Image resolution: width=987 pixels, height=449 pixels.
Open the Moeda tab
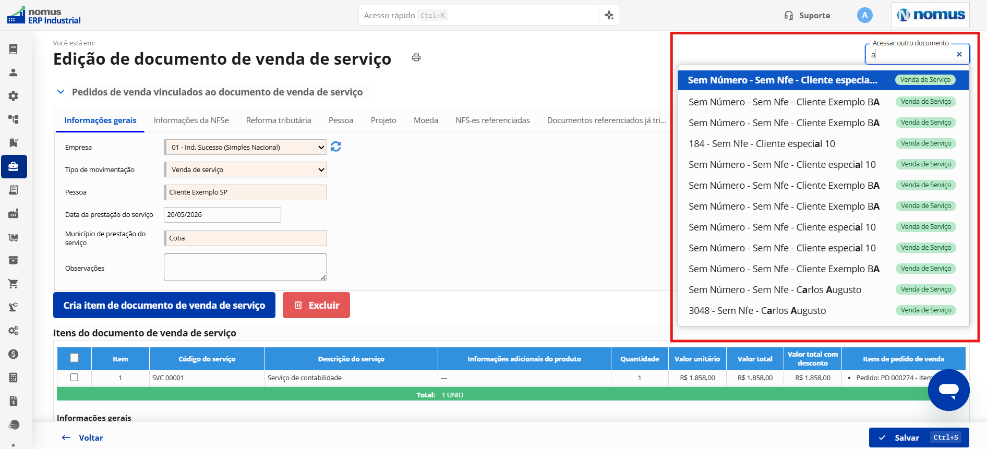coord(426,120)
